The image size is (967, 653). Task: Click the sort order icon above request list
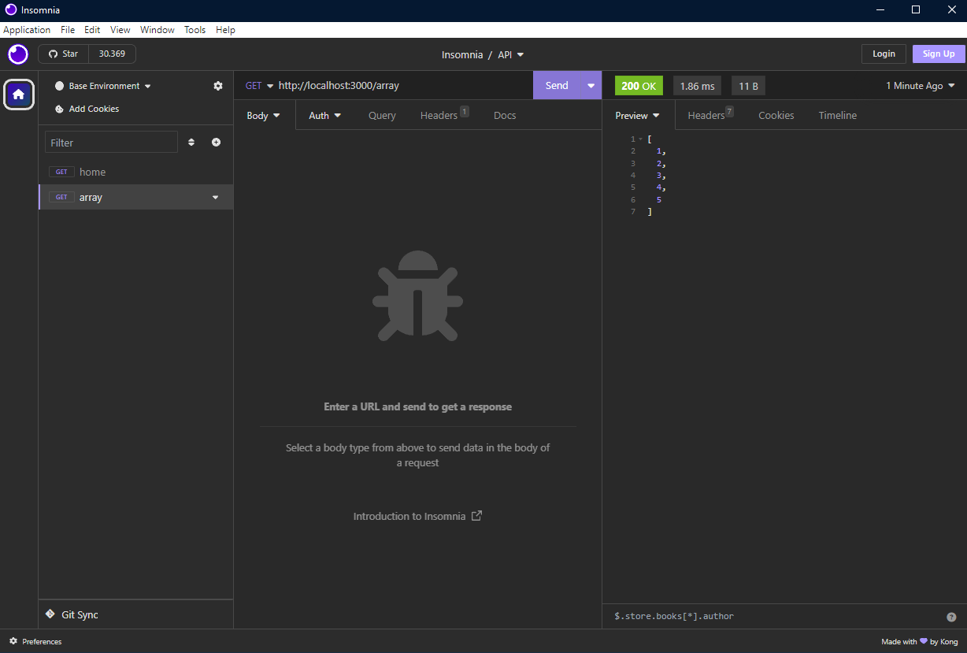coord(191,142)
